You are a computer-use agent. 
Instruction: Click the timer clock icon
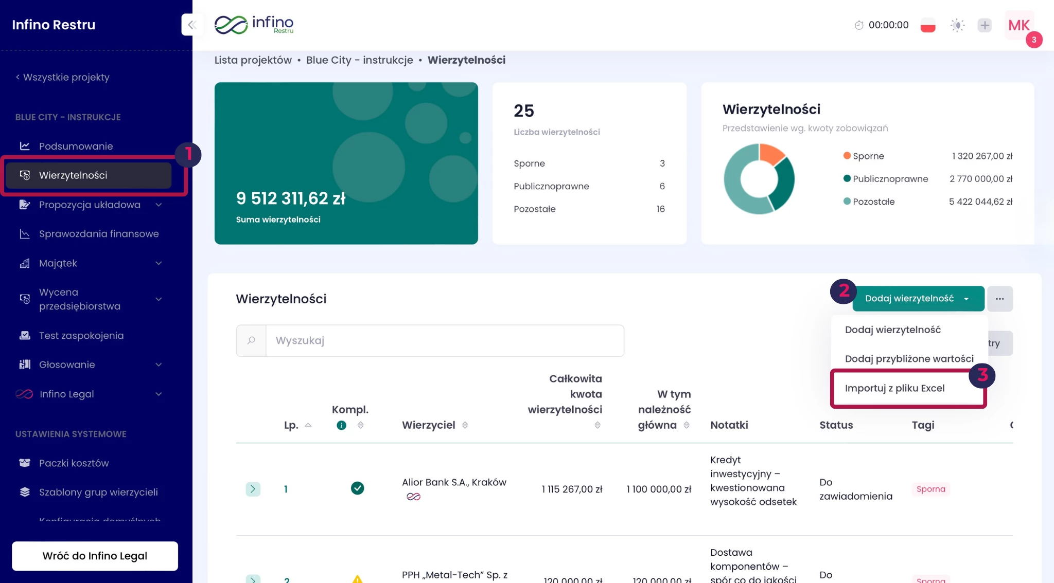(858, 25)
